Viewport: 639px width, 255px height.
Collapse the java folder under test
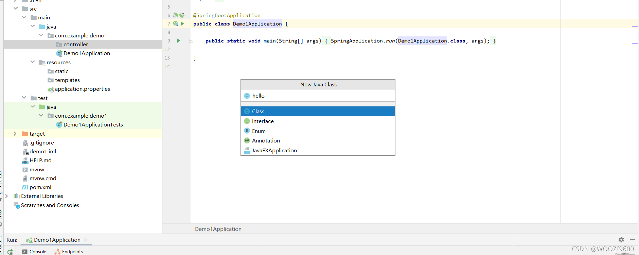point(33,106)
